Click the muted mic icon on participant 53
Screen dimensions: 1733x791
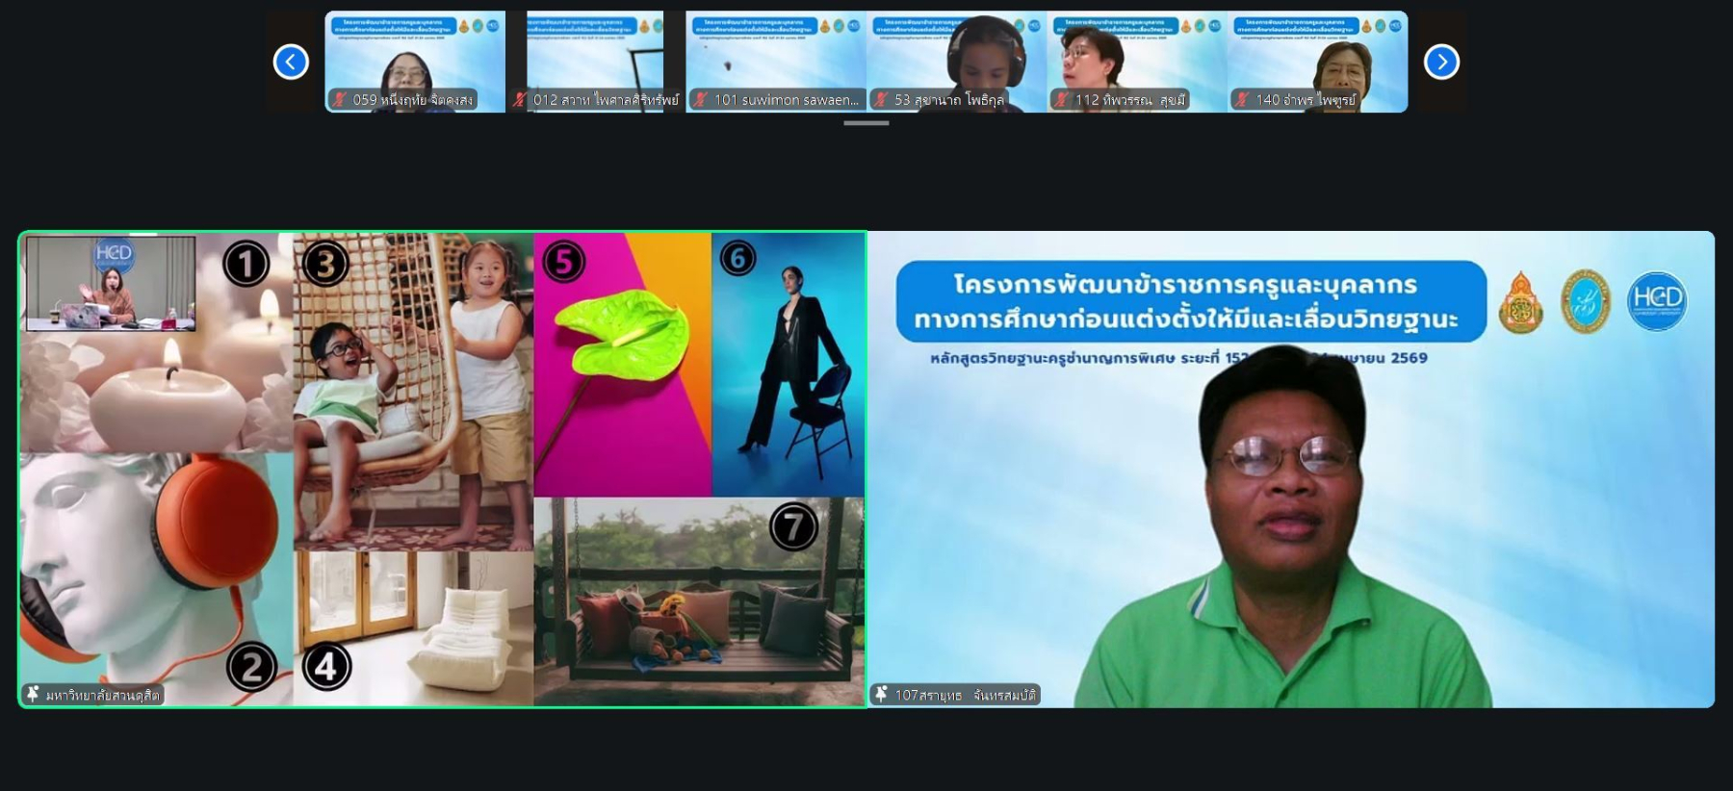tap(880, 100)
